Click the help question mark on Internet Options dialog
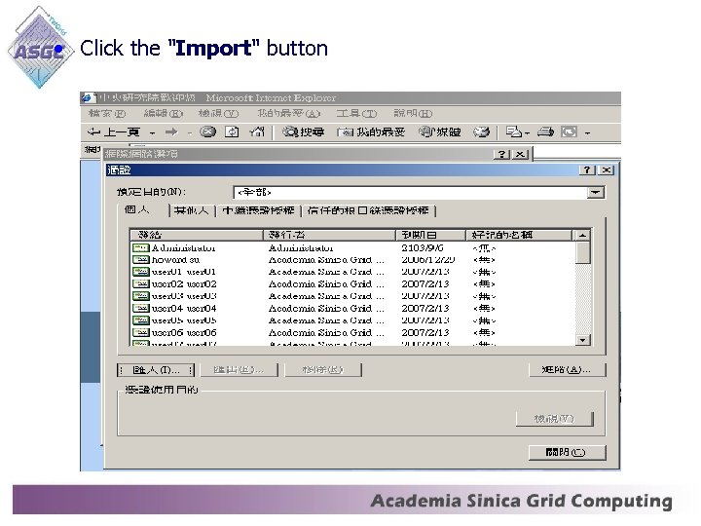This screenshot has width=701, height=526. [502, 154]
